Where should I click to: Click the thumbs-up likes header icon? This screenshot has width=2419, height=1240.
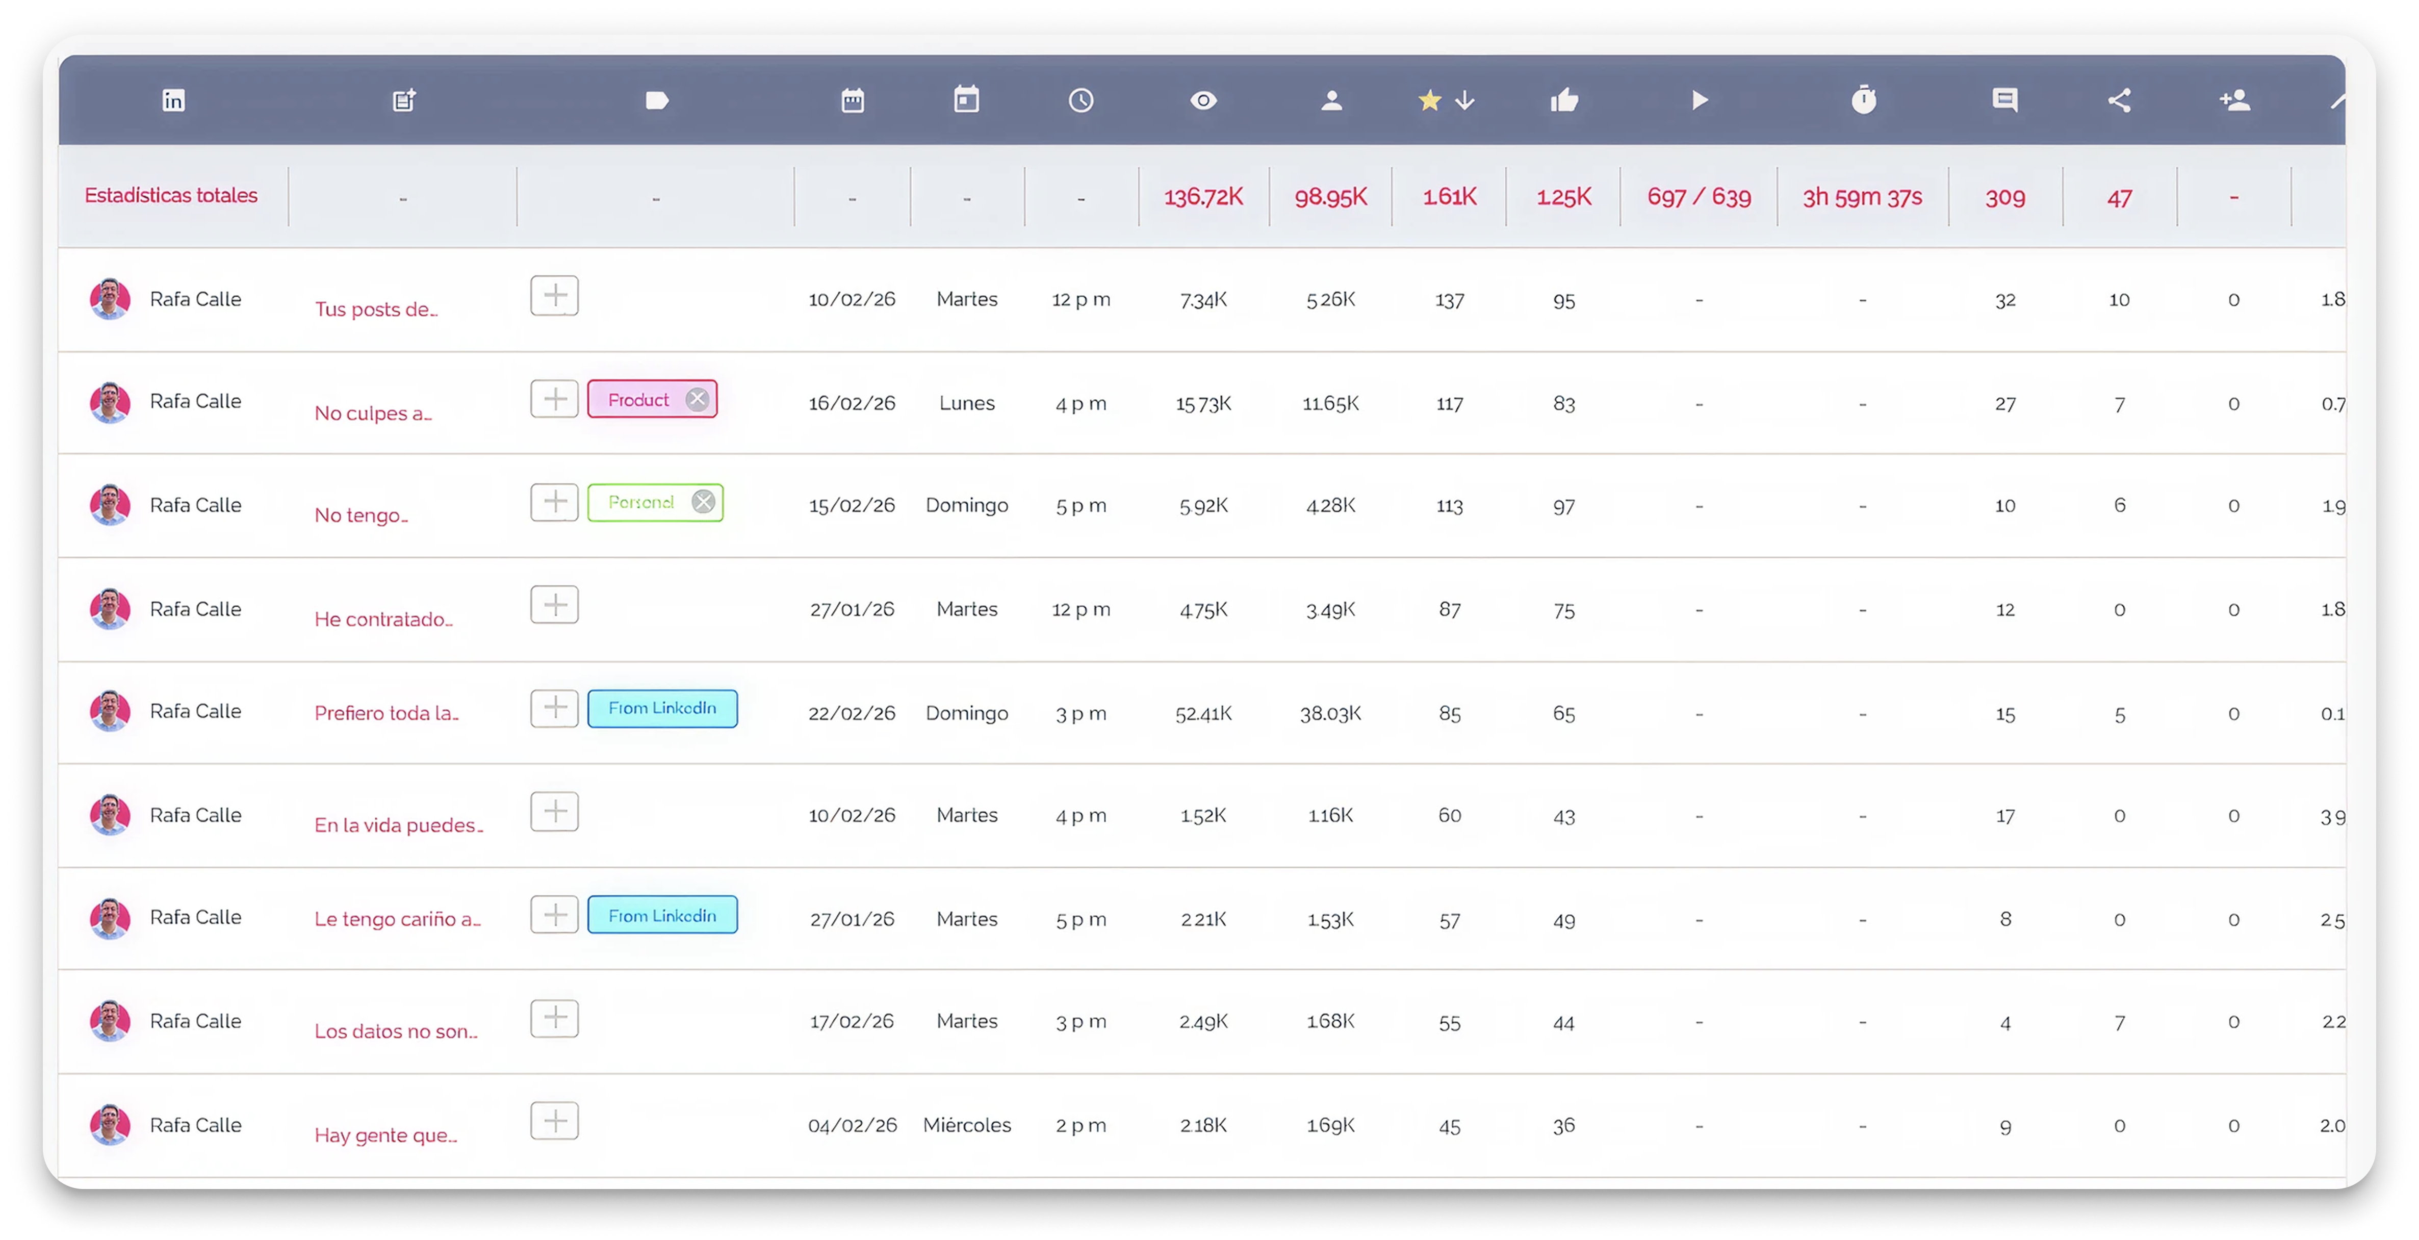tap(1563, 100)
